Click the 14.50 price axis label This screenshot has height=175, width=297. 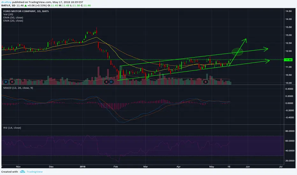click(288, 11)
